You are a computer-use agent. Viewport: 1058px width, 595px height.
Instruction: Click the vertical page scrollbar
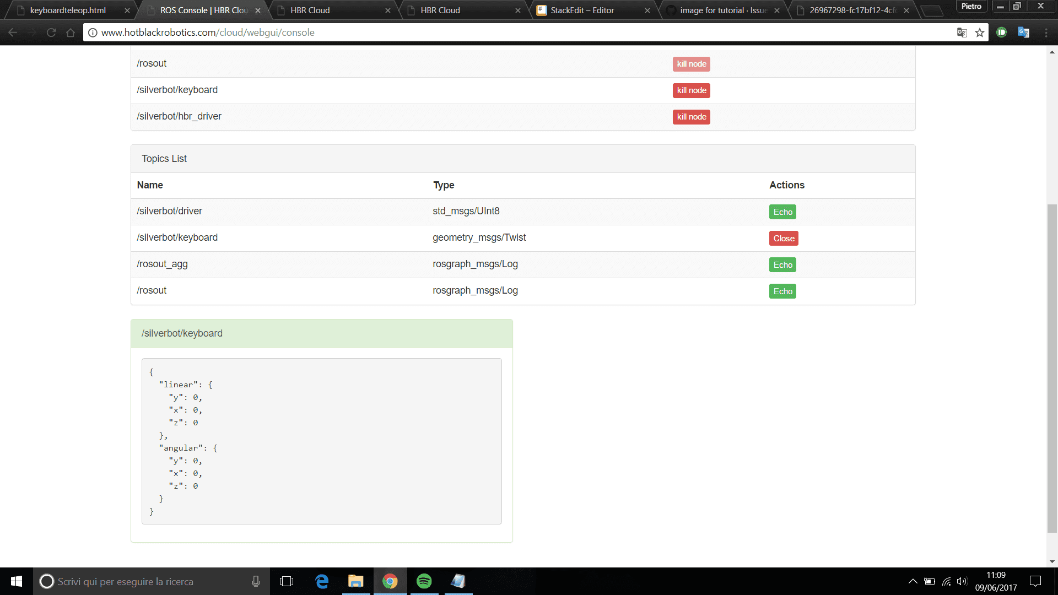point(1052,368)
